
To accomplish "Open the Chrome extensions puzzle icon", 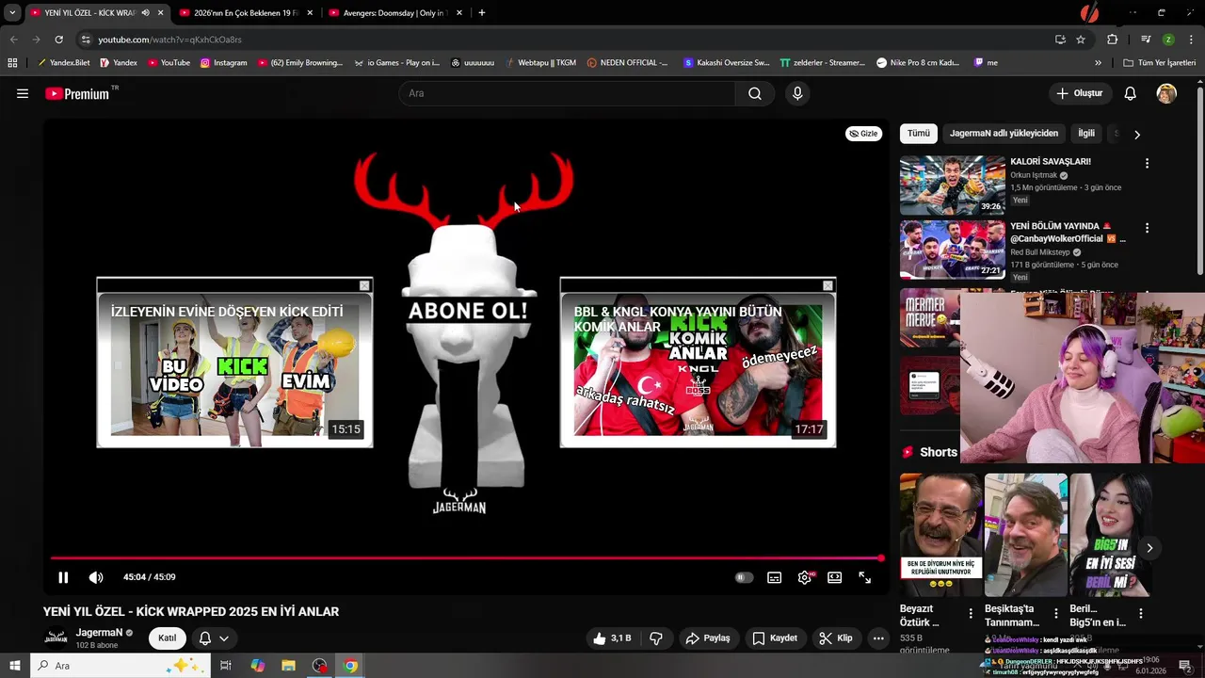I will click(x=1112, y=40).
